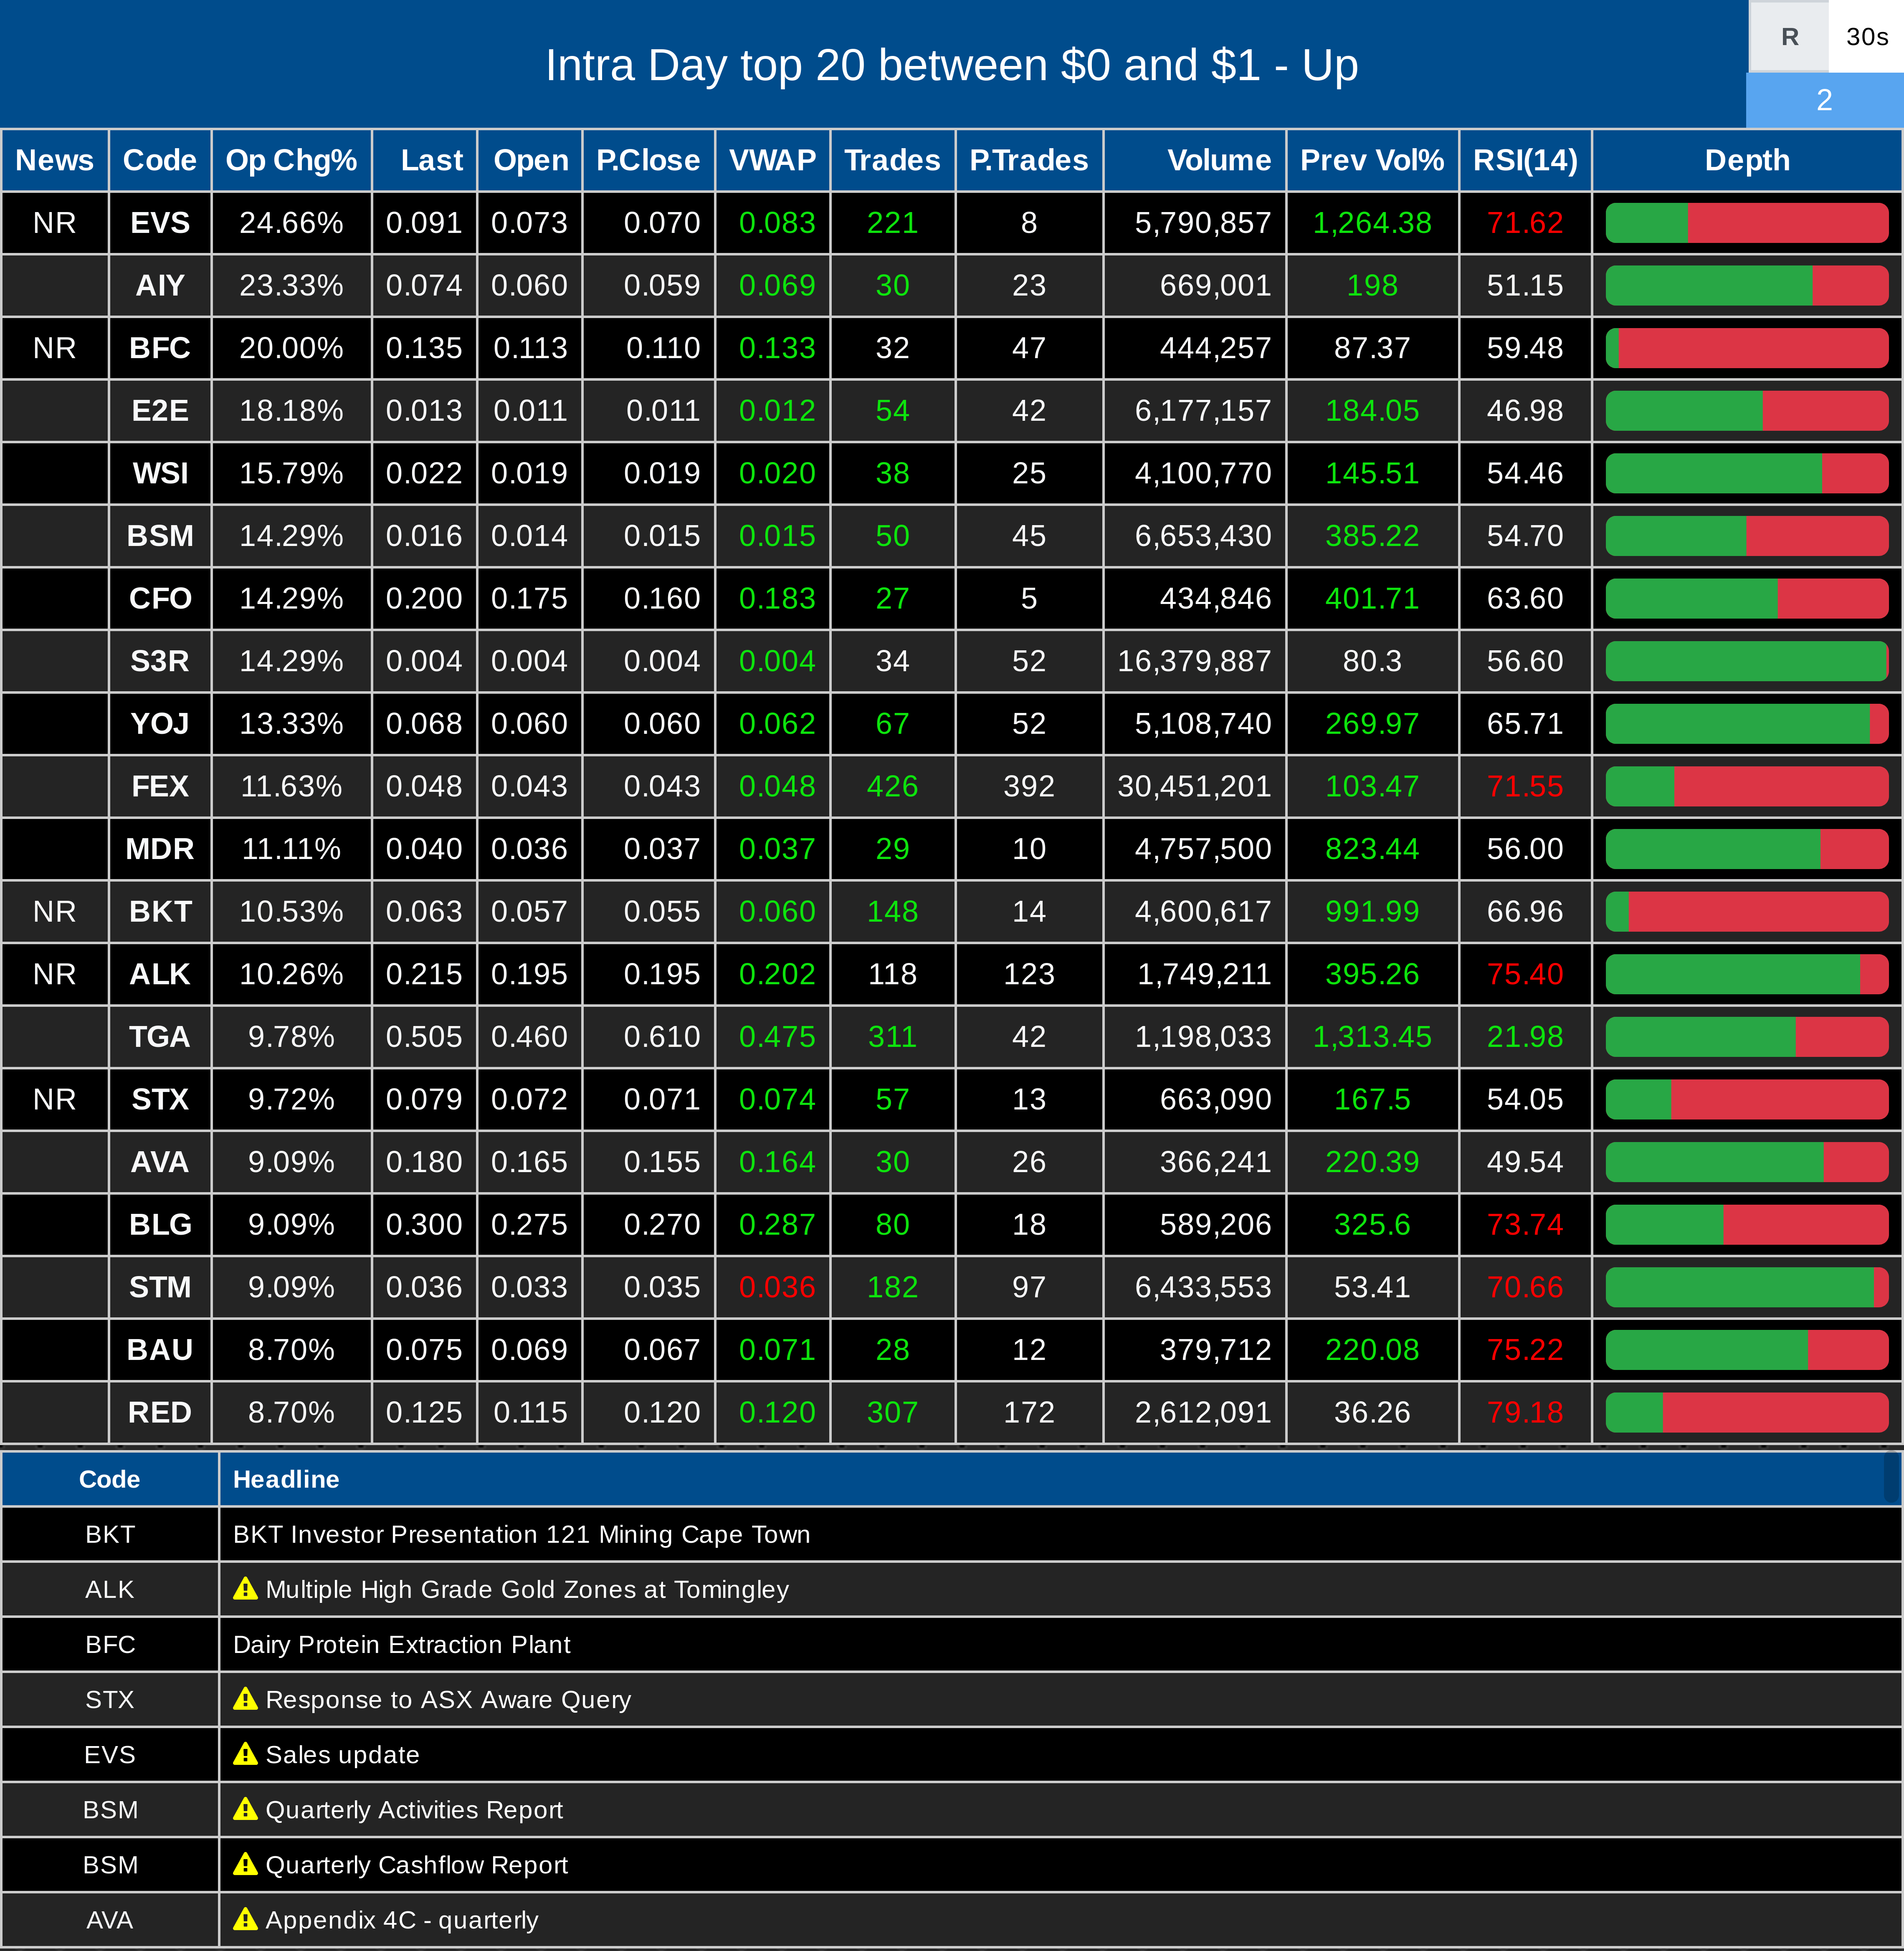The image size is (1904, 1951).
Task: Open the EVS stock code link
Action: click(x=160, y=223)
